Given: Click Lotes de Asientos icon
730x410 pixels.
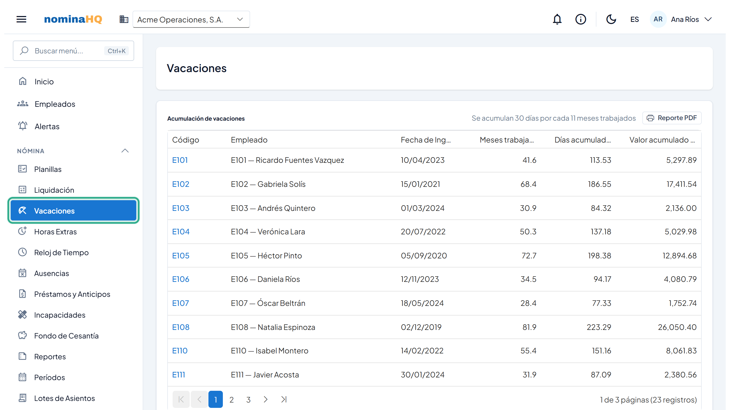Looking at the screenshot, I should pos(22,398).
